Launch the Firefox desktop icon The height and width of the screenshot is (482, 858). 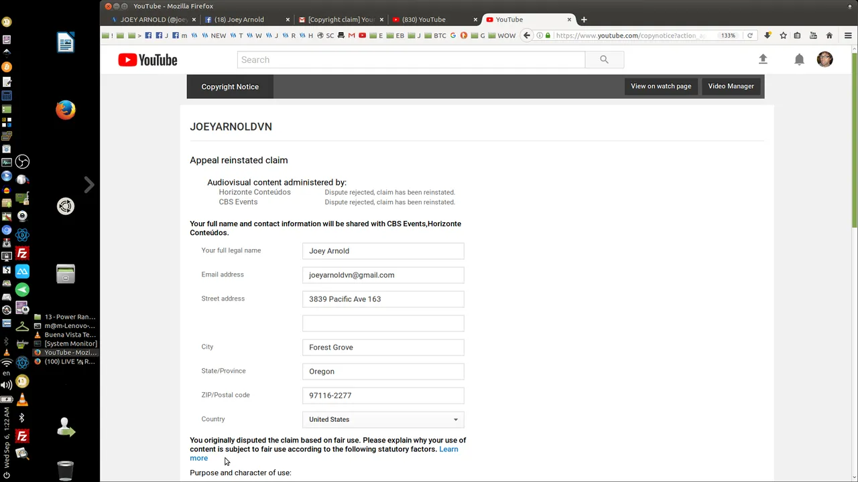click(x=66, y=109)
